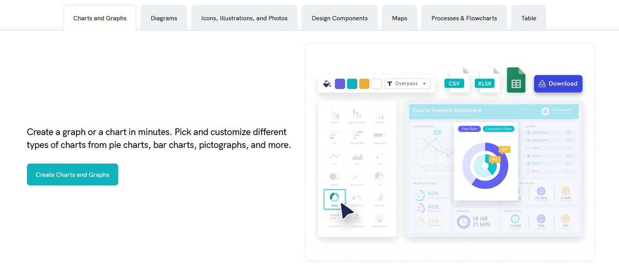Select the teal color swatch
619x265 pixels.
pyautogui.click(x=352, y=84)
